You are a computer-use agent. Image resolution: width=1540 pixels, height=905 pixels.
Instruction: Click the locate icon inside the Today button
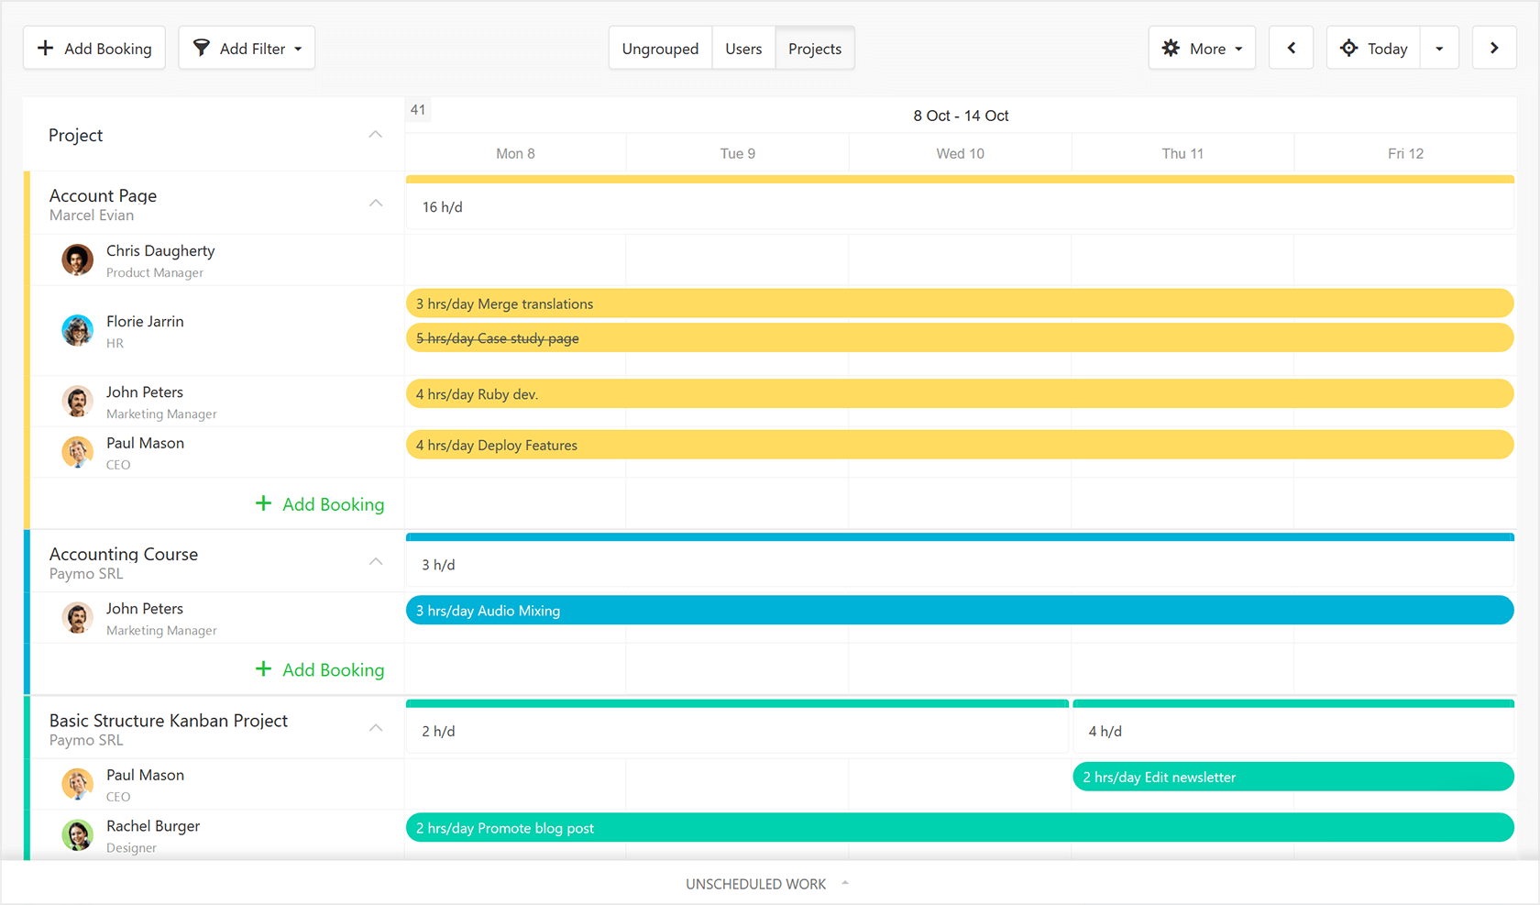1348,48
